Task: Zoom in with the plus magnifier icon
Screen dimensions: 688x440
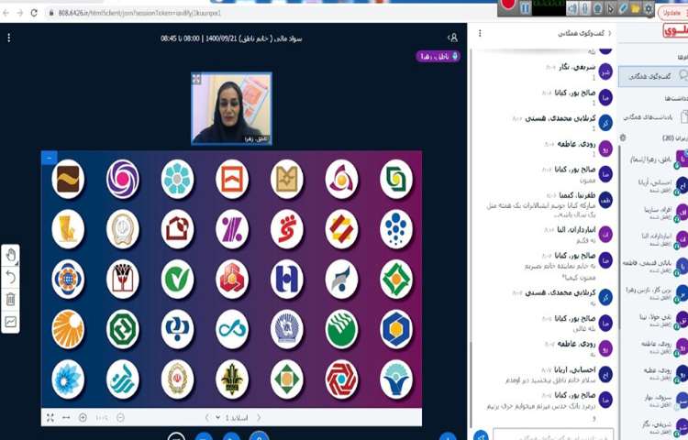Action: pyautogui.click(x=83, y=417)
